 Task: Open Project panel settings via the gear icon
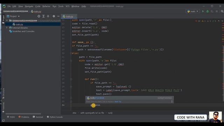click(x=54, y=16)
